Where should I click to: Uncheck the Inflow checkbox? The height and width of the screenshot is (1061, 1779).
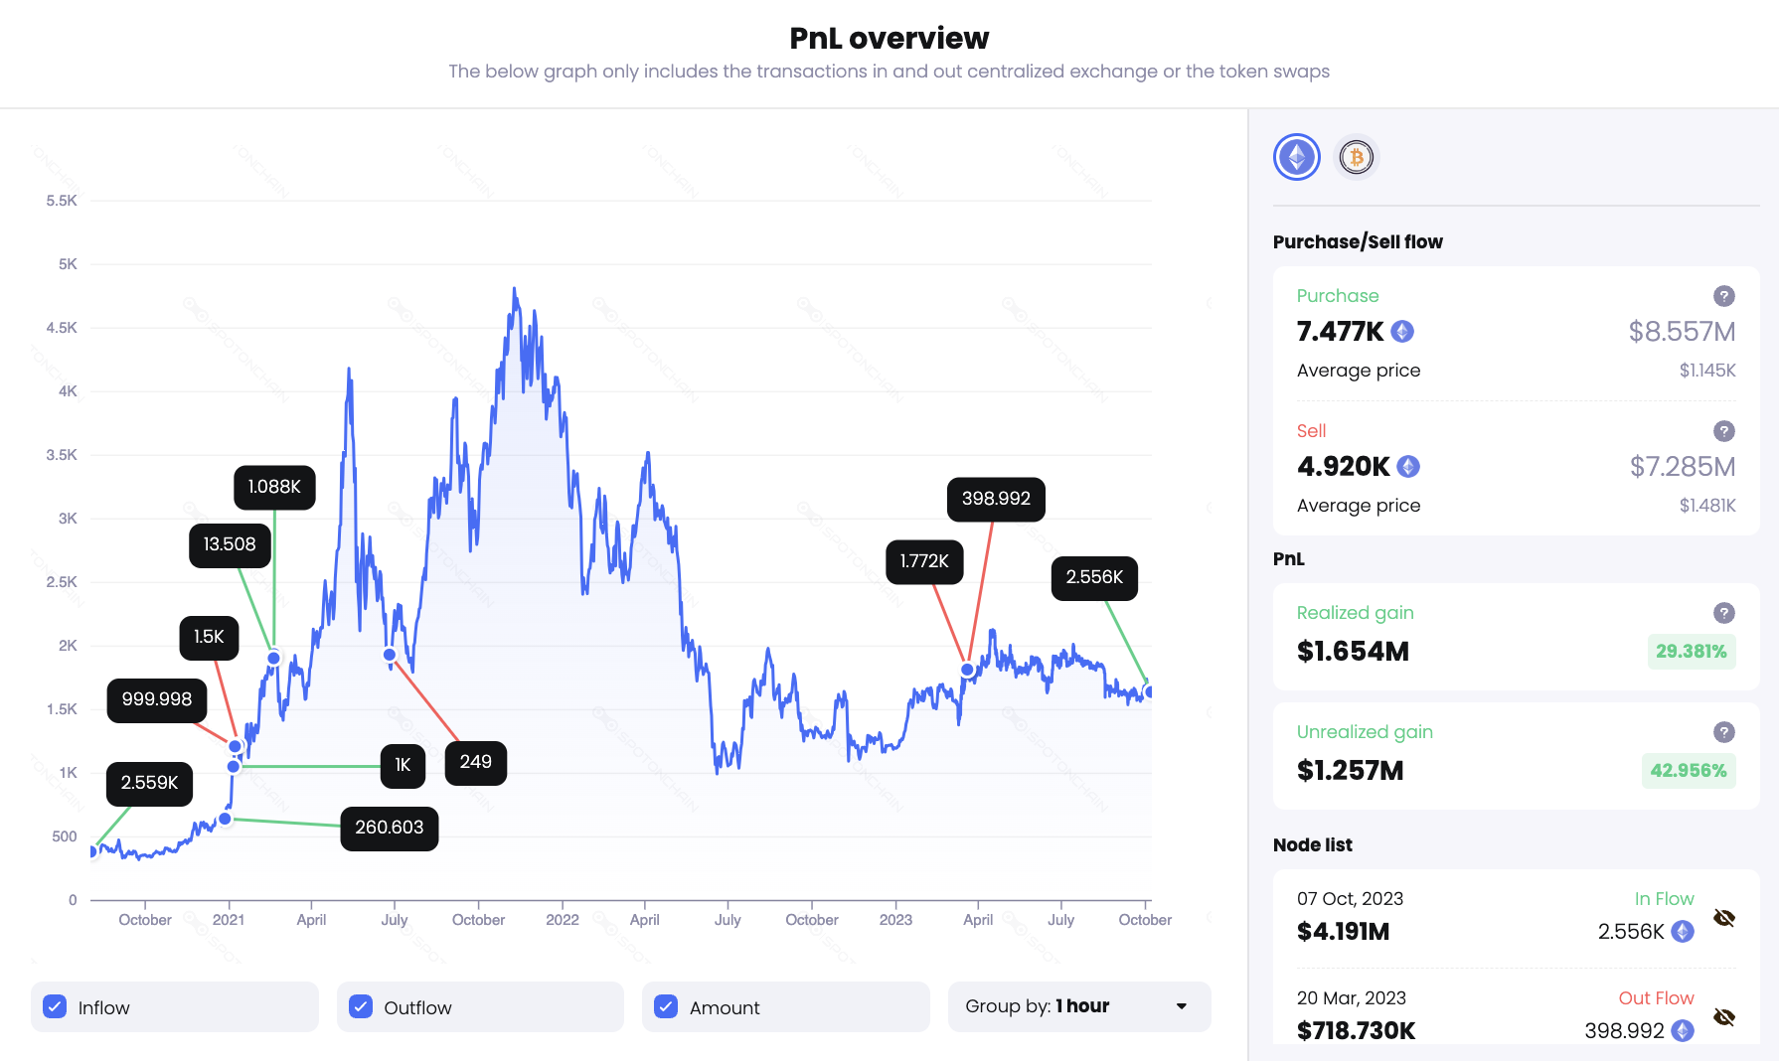56,1007
